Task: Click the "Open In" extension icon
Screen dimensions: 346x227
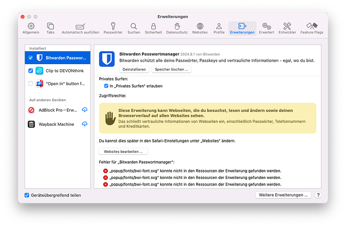Action: [x=39, y=84]
